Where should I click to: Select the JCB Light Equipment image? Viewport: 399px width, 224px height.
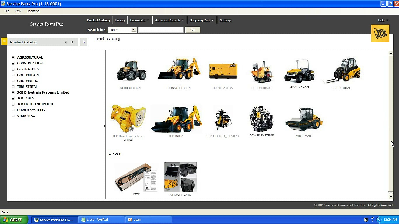(x=223, y=120)
